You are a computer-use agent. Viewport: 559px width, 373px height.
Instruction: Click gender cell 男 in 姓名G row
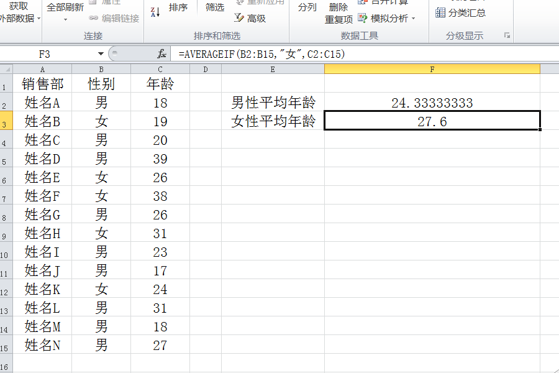pyautogui.click(x=101, y=214)
